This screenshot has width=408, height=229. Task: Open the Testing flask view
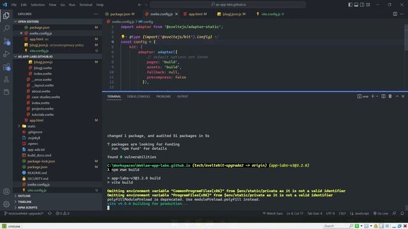coord(6,80)
